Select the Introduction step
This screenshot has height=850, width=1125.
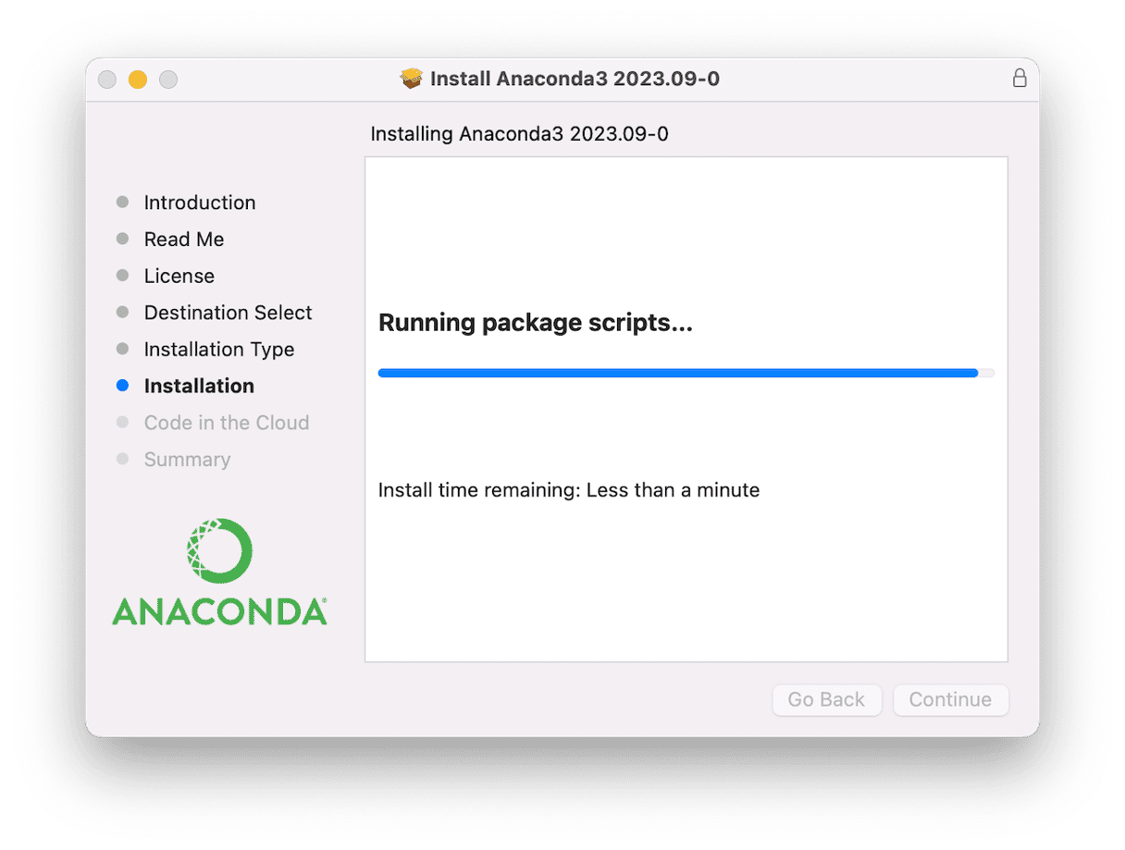[x=199, y=203]
